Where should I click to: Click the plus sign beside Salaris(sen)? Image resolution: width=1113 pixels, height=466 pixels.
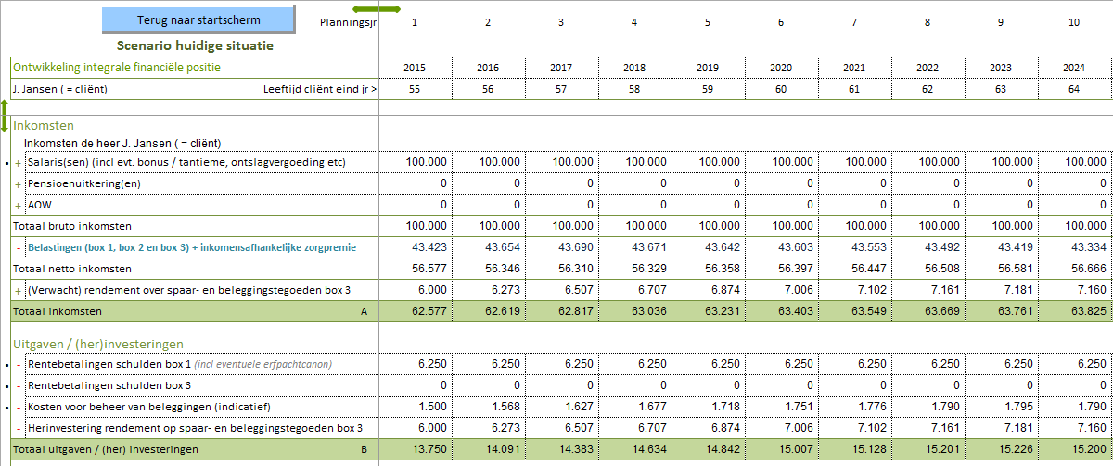tap(18, 162)
